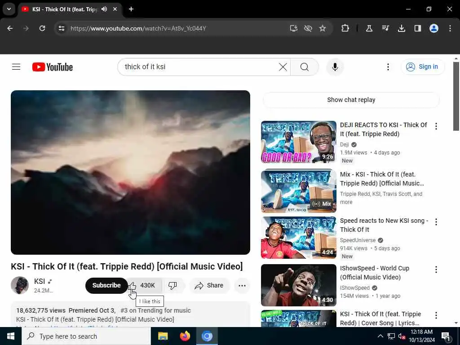Expand the tab search dropdown arrow
The image size is (460, 345).
(x=9, y=9)
